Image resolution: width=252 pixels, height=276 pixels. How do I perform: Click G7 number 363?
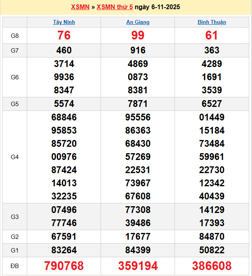pos(212,50)
